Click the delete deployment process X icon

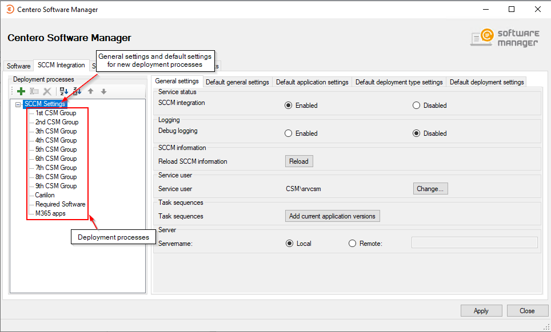47,91
